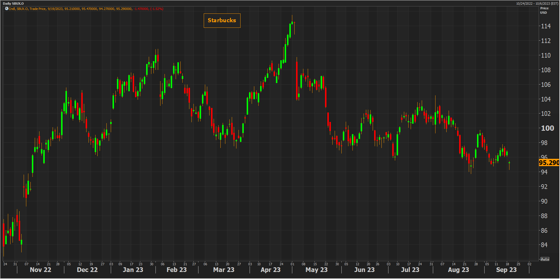Screen dimensions: 560x279
Task: Click the 90 price axis tick
Action: (544, 201)
